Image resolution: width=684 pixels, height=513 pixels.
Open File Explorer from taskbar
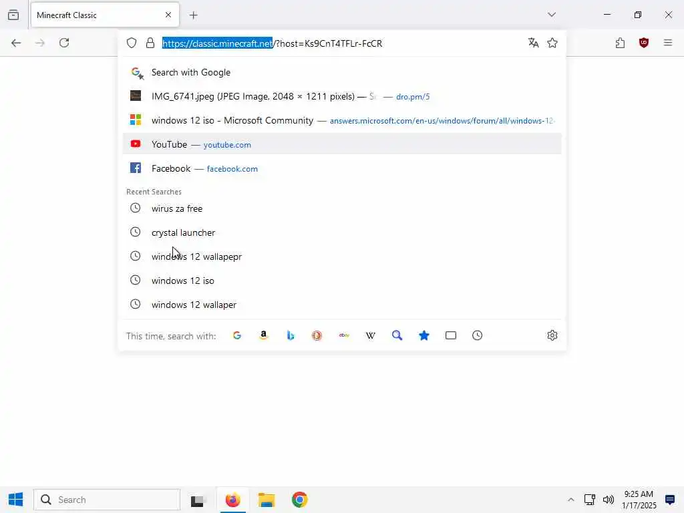click(266, 500)
